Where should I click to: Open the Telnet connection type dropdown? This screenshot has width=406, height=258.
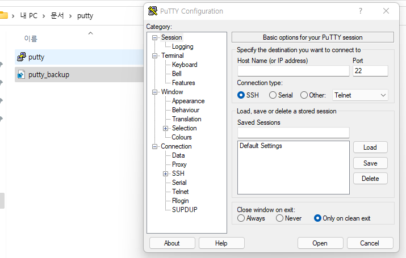[360, 95]
